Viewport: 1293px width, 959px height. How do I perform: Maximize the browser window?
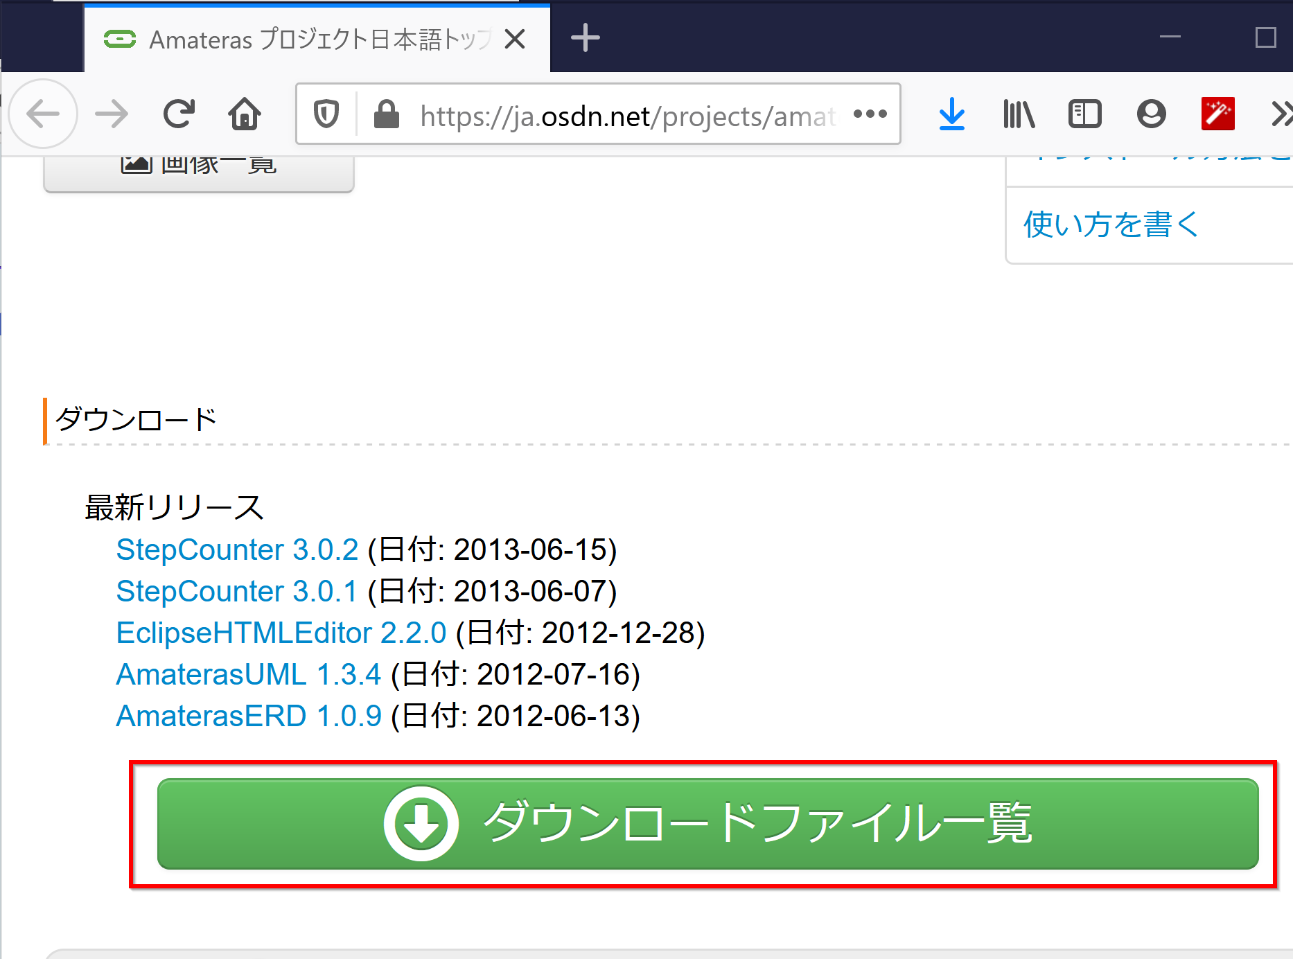click(1265, 37)
